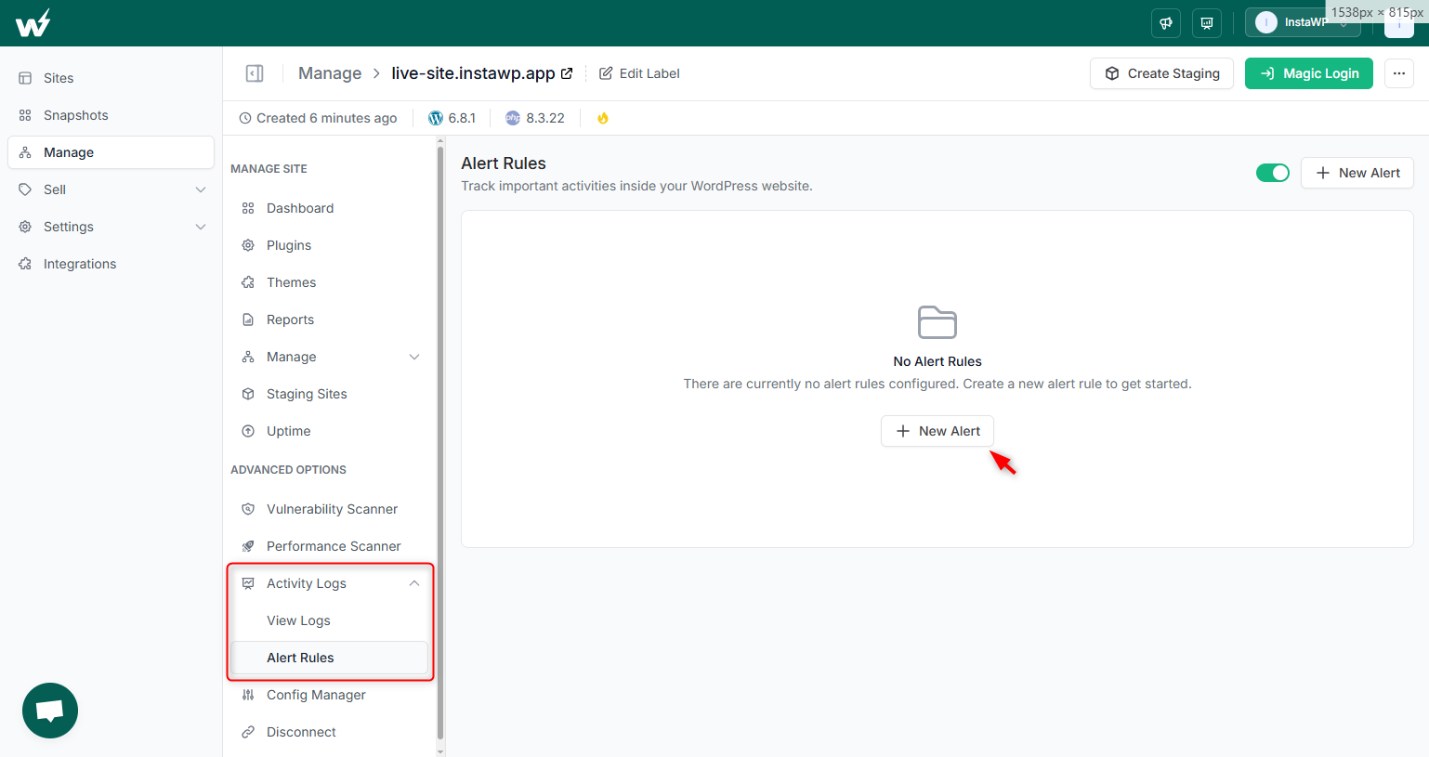Image resolution: width=1429 pixels, height=757 pixels.
Task: Click the PHP version 8.3.22 icon
Action: pos(513,118)
